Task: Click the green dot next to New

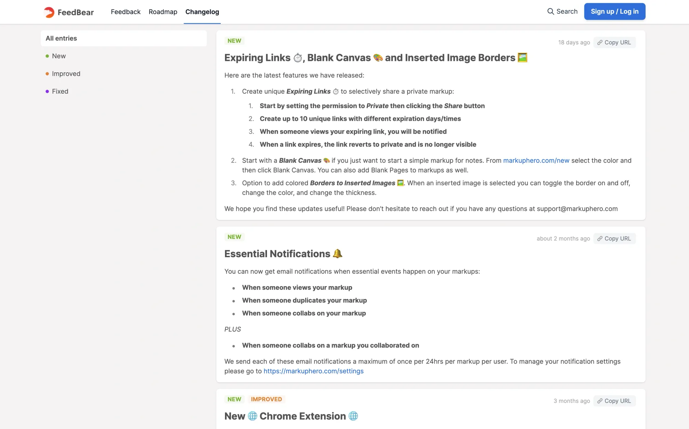Action: (x=47, y=56)
